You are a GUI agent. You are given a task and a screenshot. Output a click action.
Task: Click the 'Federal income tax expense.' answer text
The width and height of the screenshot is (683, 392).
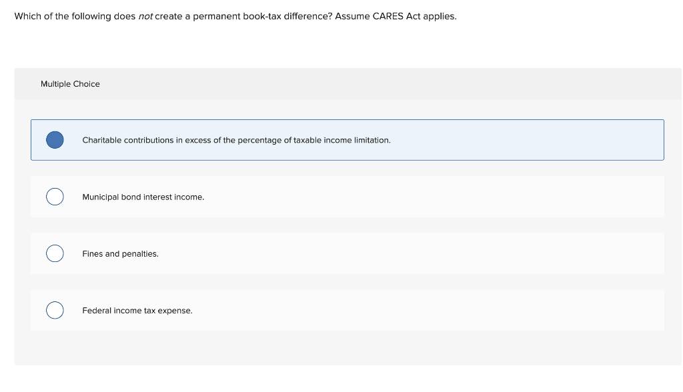click(x=137, y=311)
